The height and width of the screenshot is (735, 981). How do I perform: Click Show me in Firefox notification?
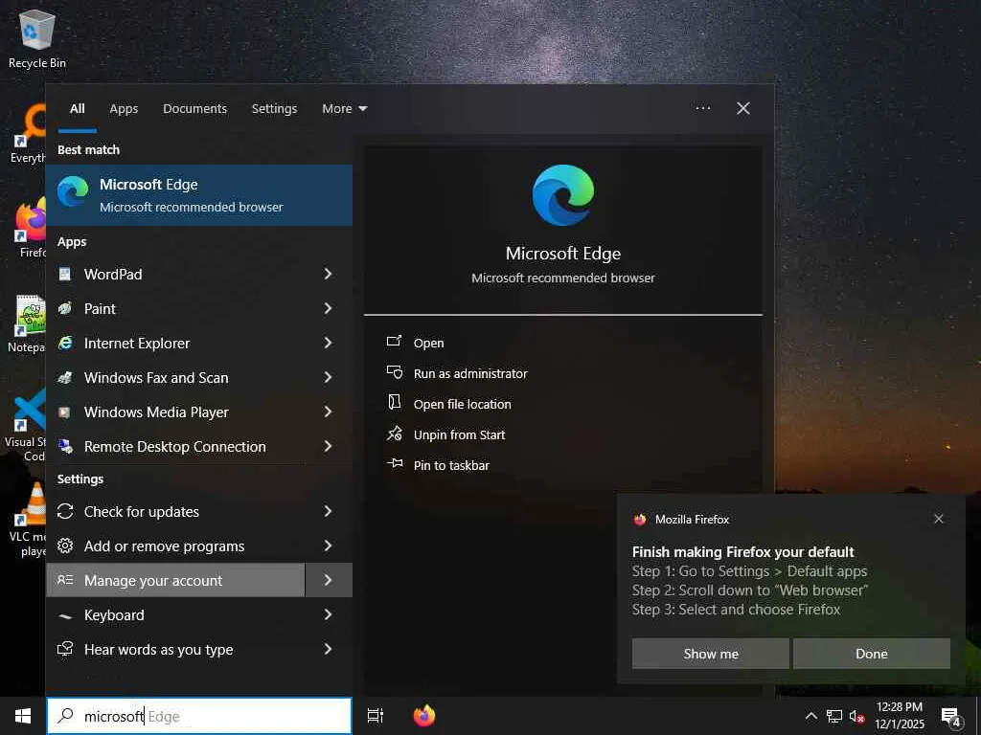coord(711,654)
